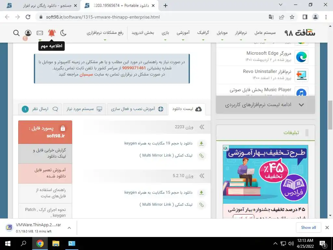Click the taskbar volume icon

291,243
